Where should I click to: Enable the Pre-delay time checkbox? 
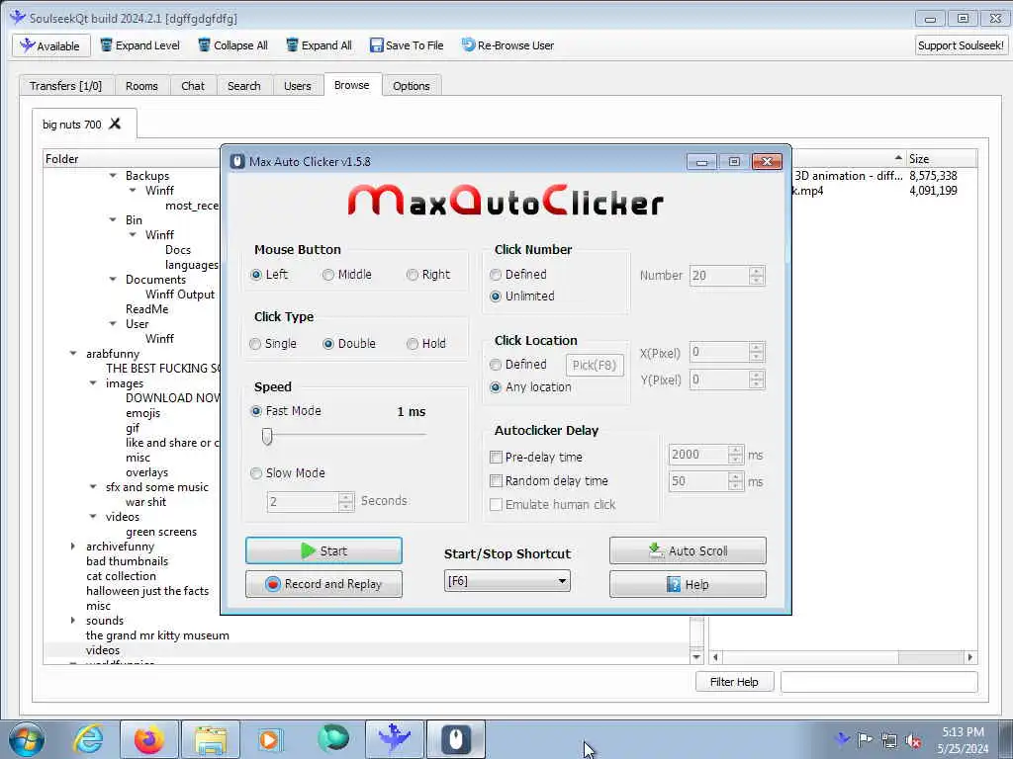click(497, 457)
